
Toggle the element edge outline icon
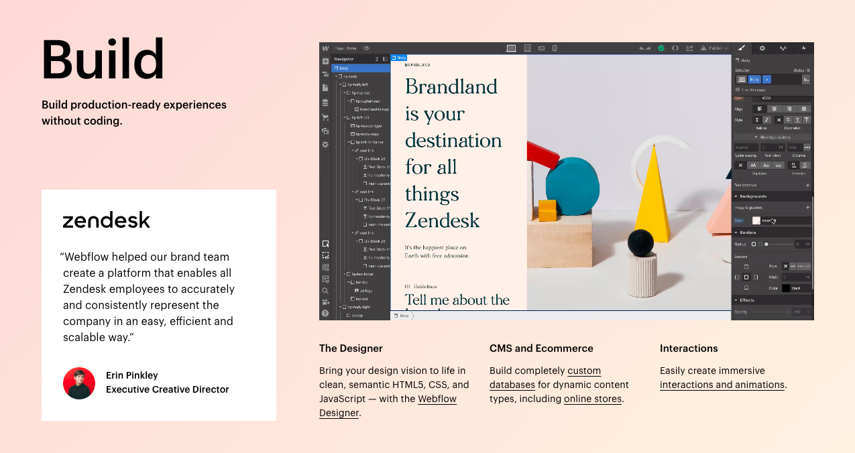[x=325, y=255]
